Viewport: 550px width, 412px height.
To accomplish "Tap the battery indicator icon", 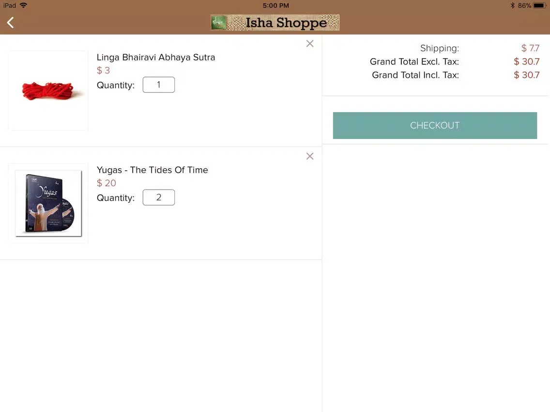I will tap(539, 5).
